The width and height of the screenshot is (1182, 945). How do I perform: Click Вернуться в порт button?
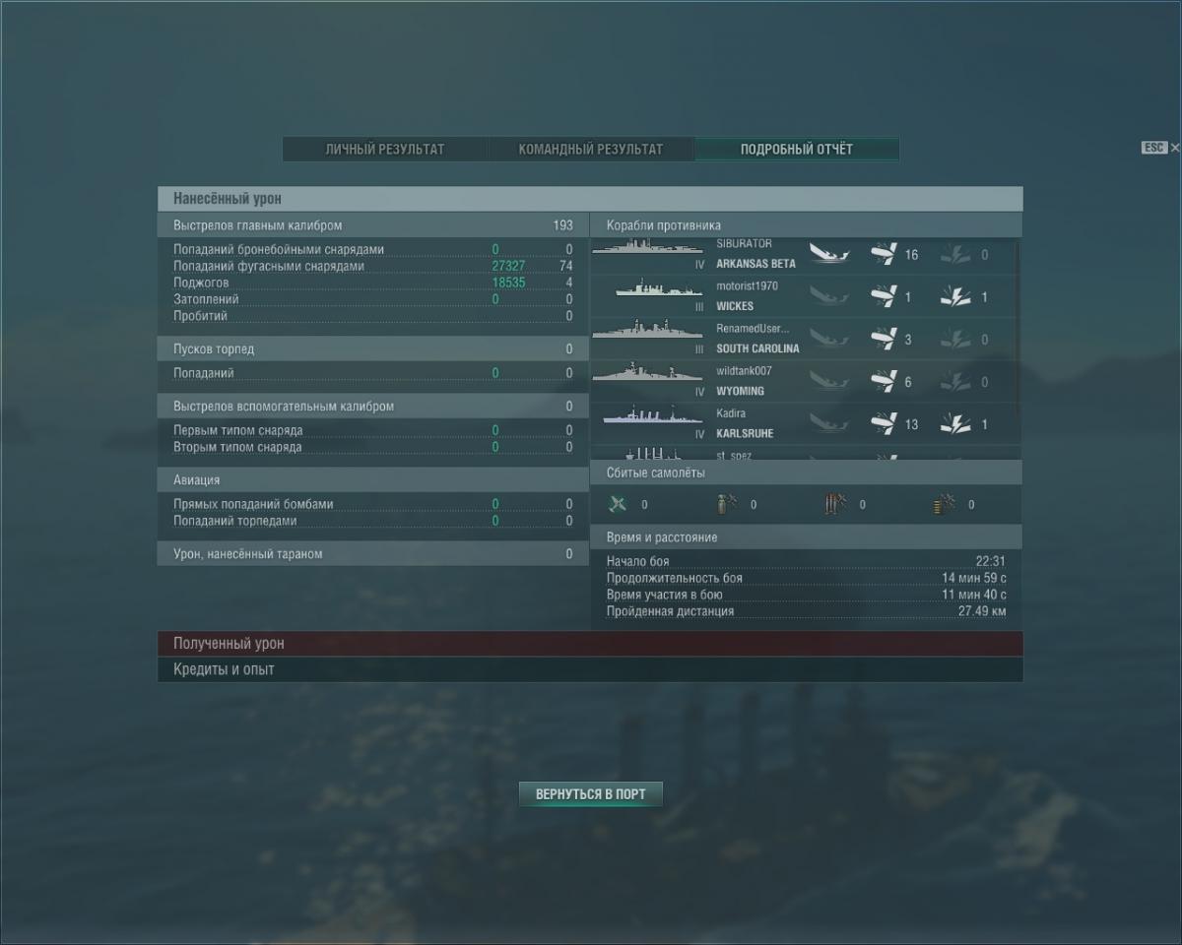[591, 794]
